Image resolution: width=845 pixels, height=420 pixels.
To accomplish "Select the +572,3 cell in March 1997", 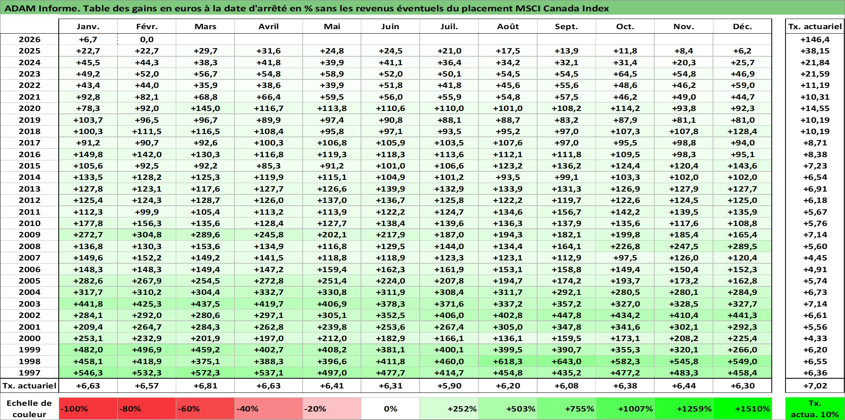I will [205, 373].
